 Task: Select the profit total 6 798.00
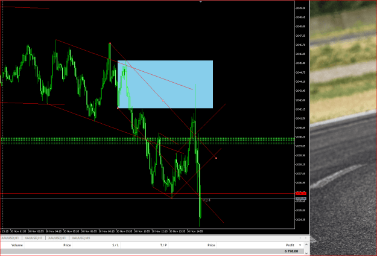(x=291, y=251)
